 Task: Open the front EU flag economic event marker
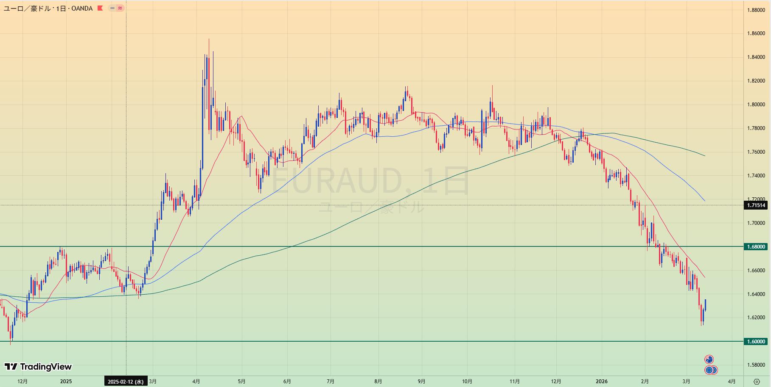coord(709,370)
